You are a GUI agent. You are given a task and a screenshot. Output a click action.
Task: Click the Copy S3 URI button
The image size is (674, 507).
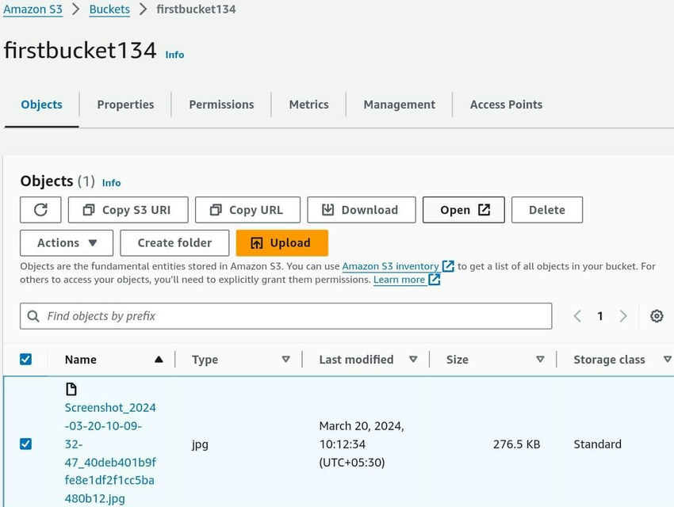click(x=128, y=210)
